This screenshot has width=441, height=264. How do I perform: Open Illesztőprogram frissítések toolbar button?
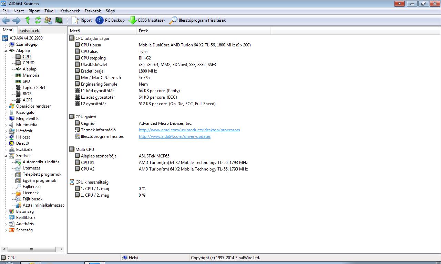[x=197, y=20]
